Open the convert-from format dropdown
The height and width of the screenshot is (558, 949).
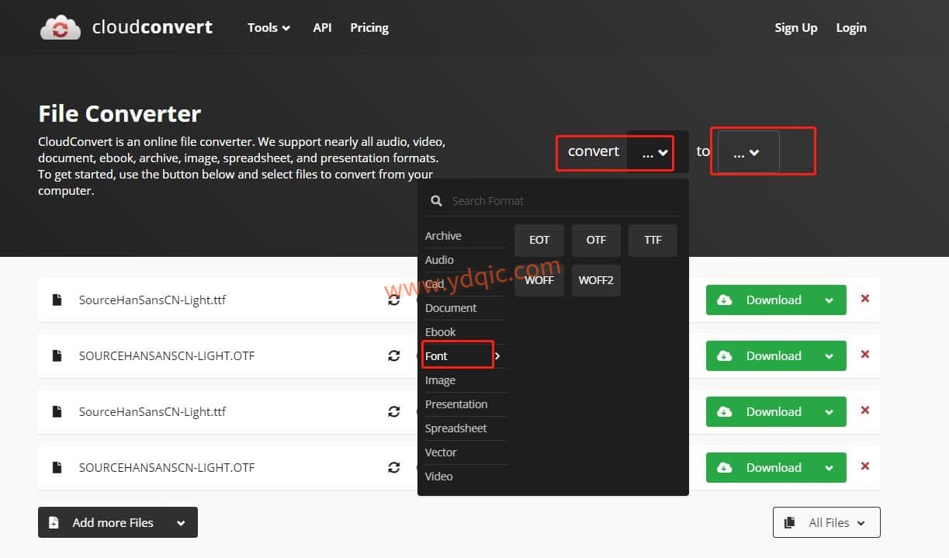pos(656,152)
